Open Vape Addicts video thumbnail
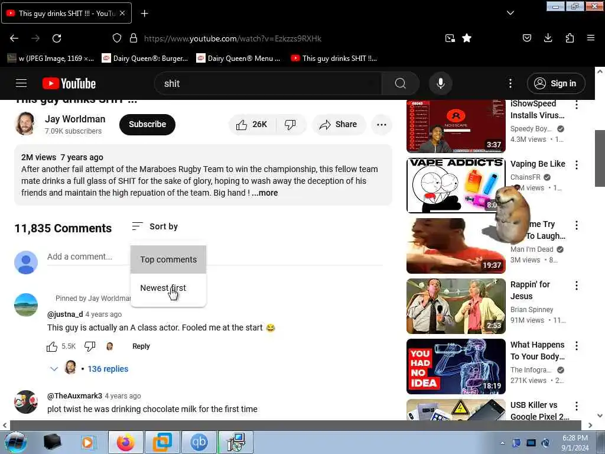The height and width of the screenshot is (454, 605). coord(456,185)
